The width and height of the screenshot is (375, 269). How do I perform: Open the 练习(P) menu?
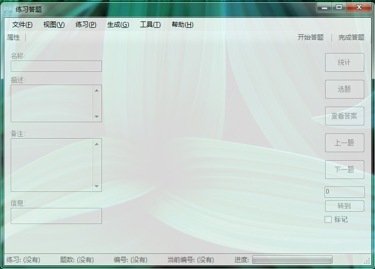coord(86,25)
